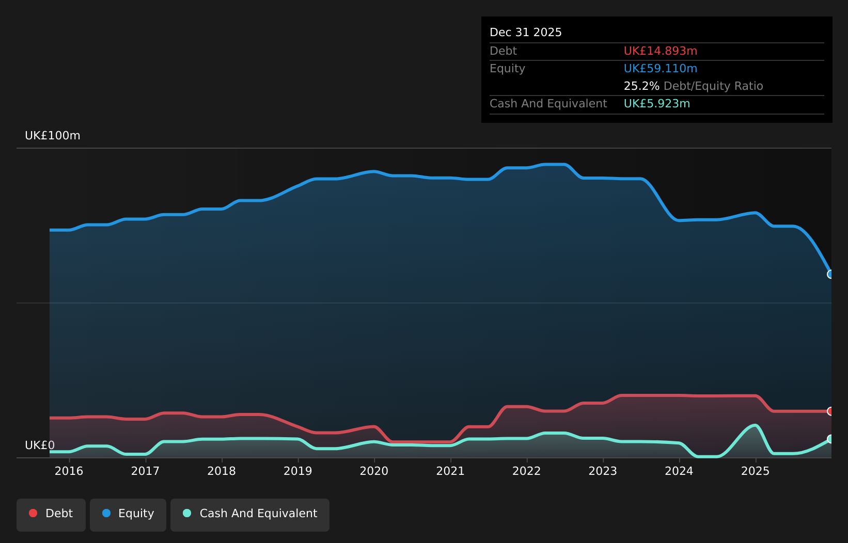Click the Debt endpoint marker on chart

(x=830, y=411)
